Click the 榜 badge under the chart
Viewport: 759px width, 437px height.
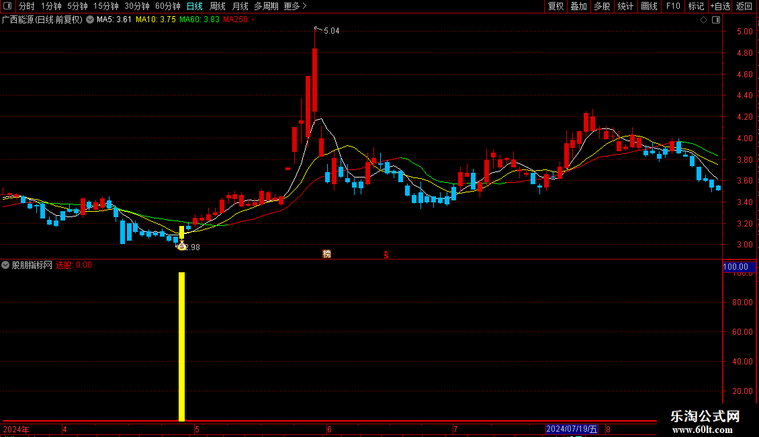(326, 254)
